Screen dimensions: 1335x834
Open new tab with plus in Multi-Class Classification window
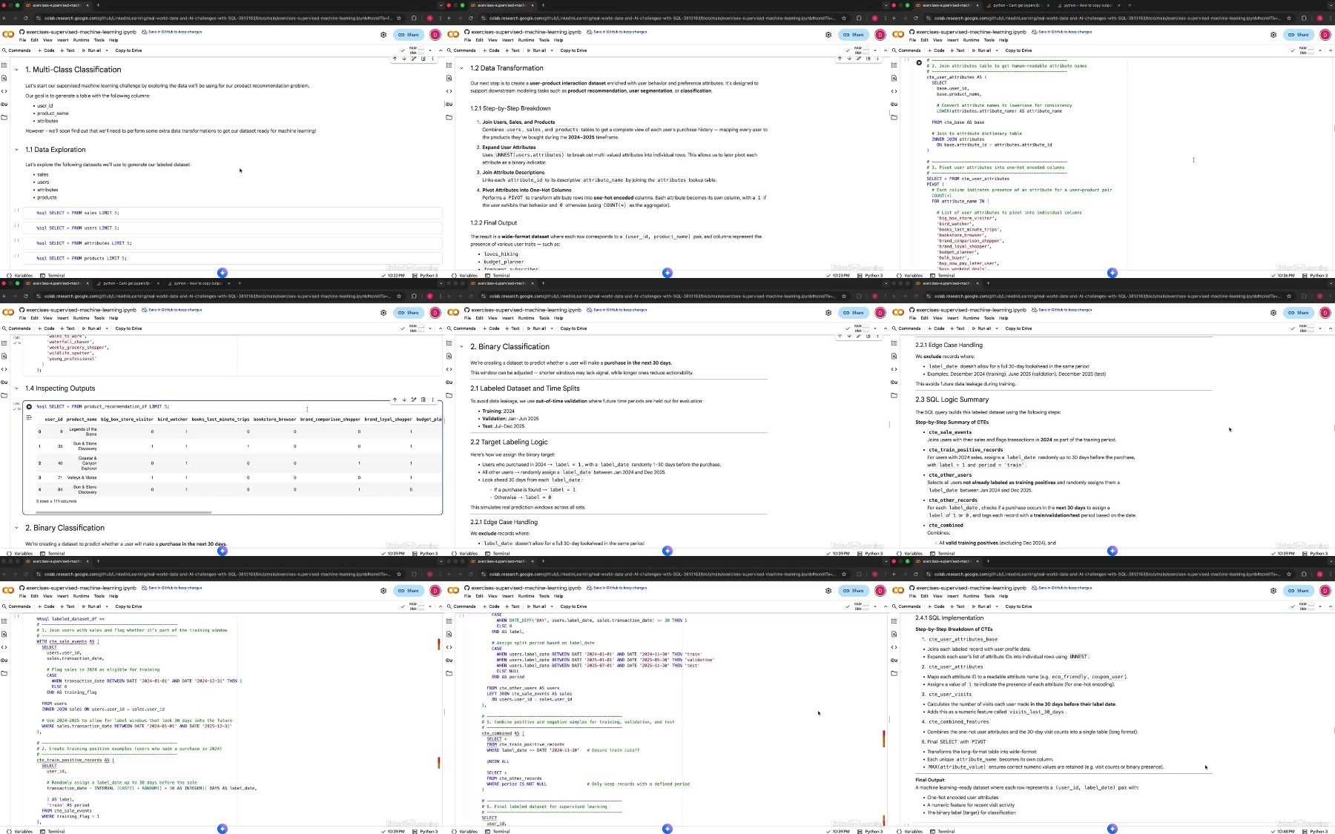pos(98,5)
